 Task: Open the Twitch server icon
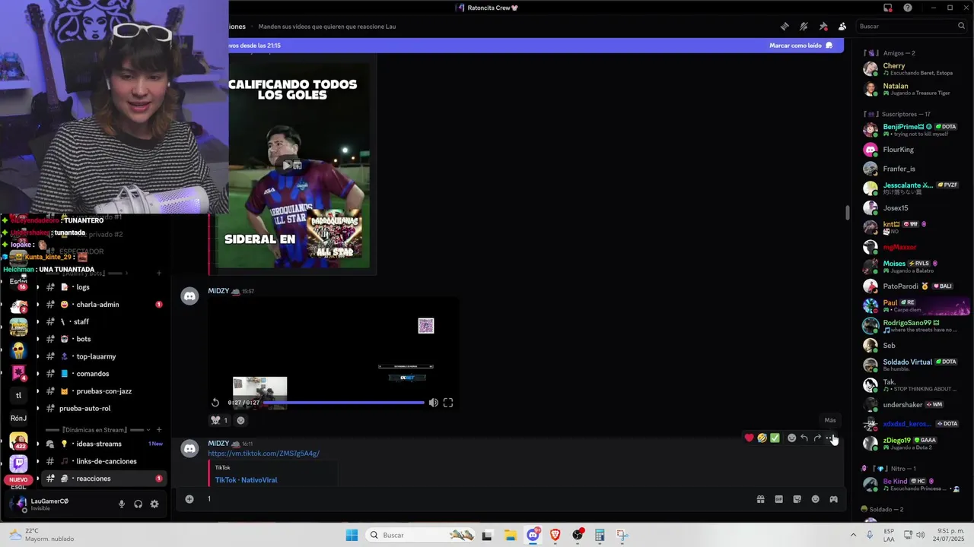[19, 463]
